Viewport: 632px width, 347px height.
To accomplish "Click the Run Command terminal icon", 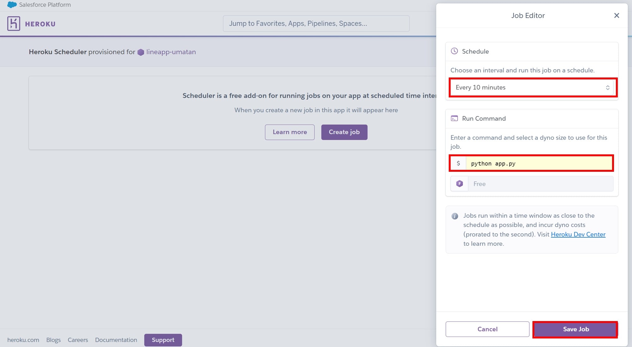I will coord(454,119).
